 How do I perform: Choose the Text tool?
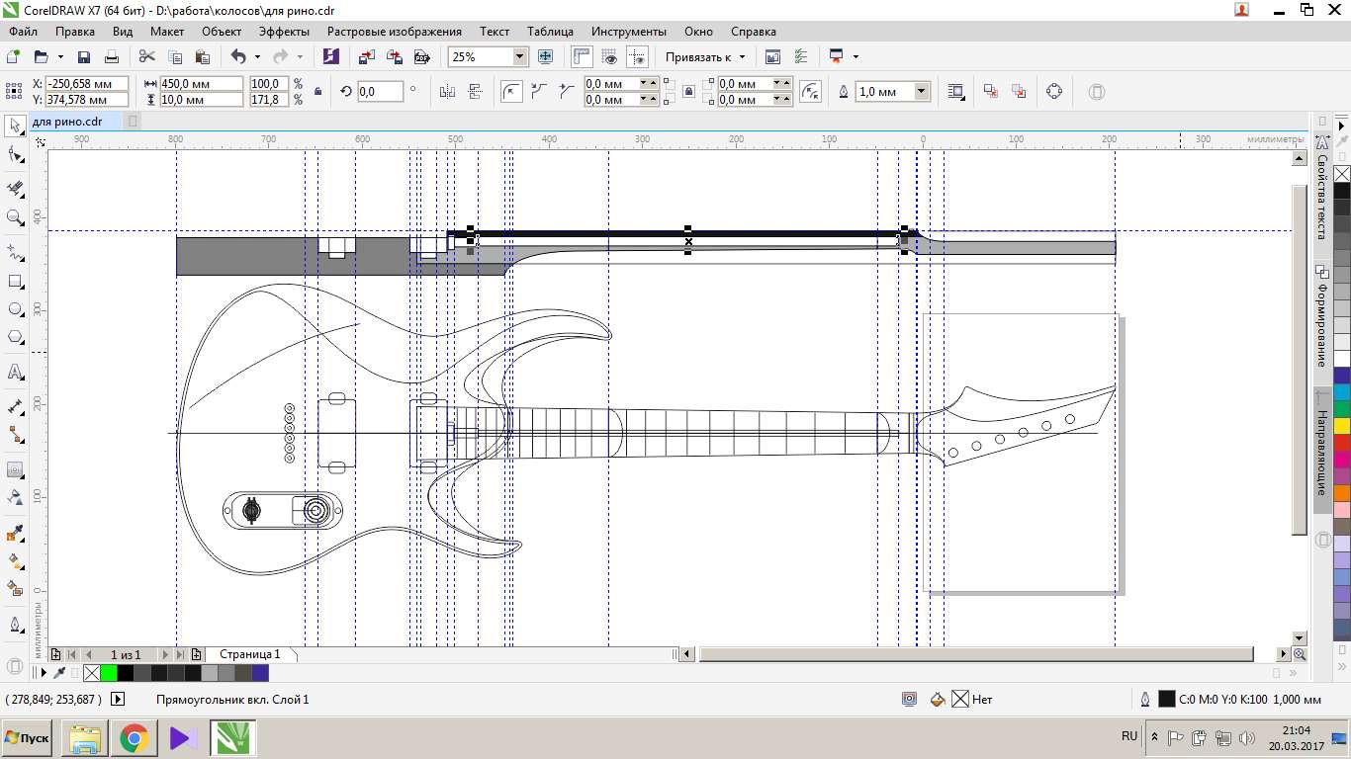pyautogui.click(x=15, y=372)
